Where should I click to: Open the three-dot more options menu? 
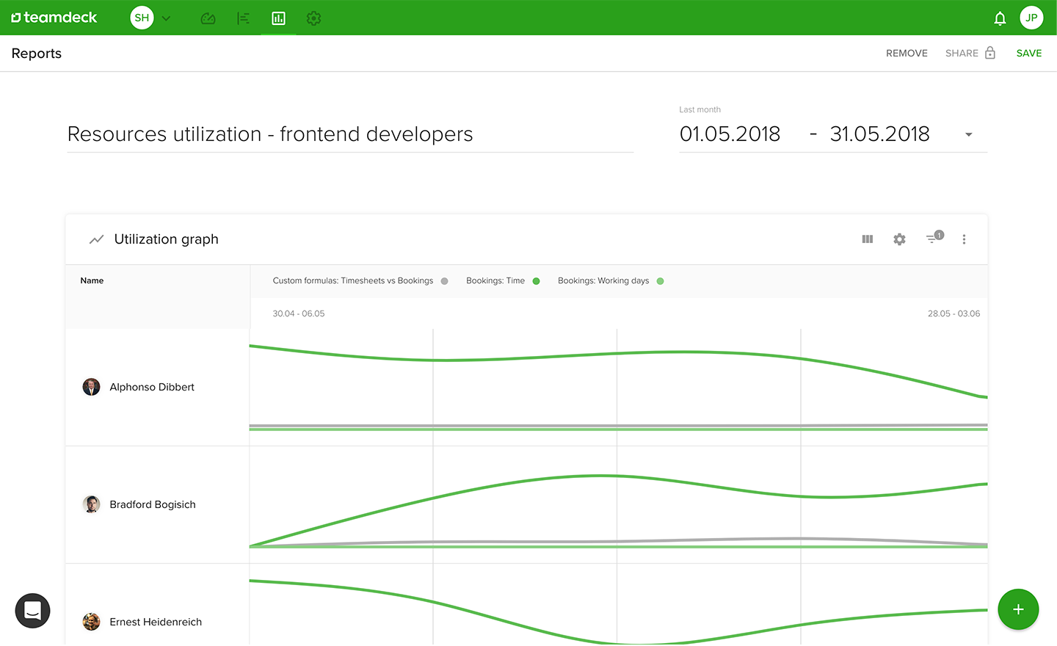(964, 239)
